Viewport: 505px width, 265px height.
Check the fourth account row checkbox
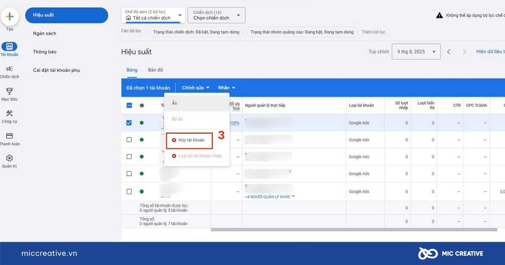coord(129,173)
